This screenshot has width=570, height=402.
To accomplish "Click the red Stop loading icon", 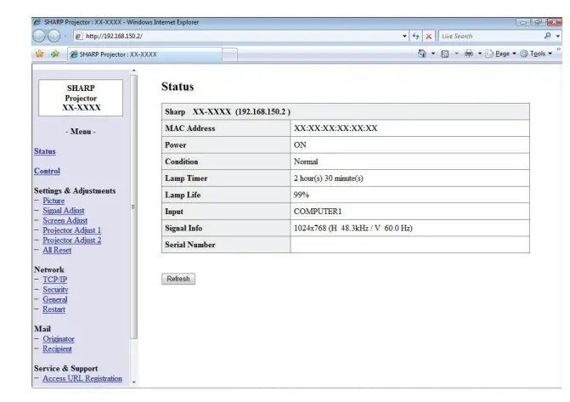I will 431,37.
